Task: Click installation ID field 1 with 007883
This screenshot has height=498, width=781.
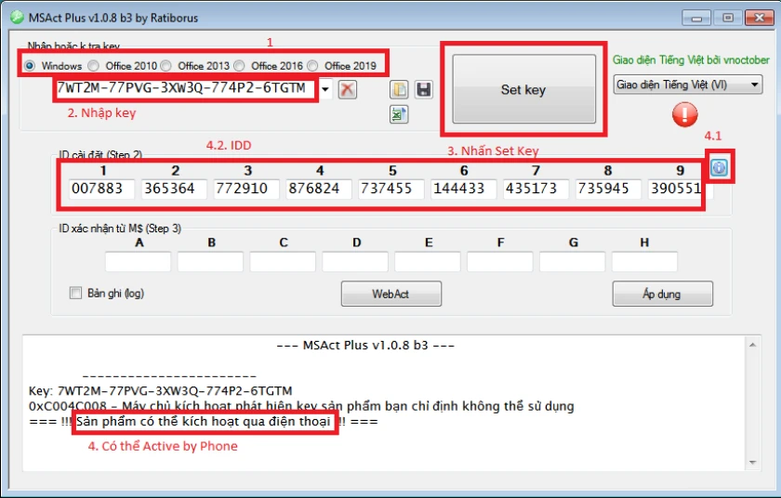Action: coord(101,189)
